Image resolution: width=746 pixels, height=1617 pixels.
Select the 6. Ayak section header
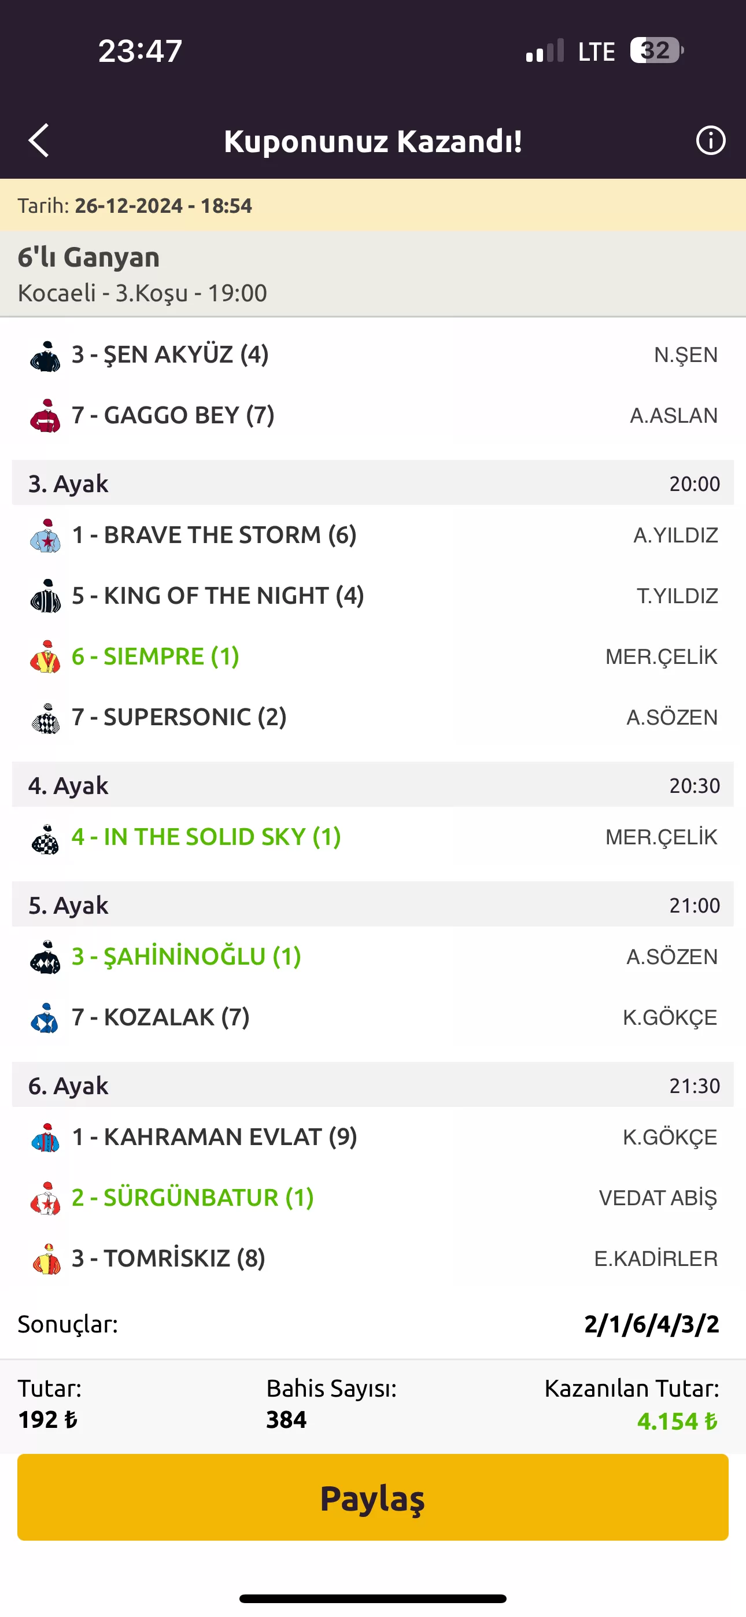pos(372,1086)
